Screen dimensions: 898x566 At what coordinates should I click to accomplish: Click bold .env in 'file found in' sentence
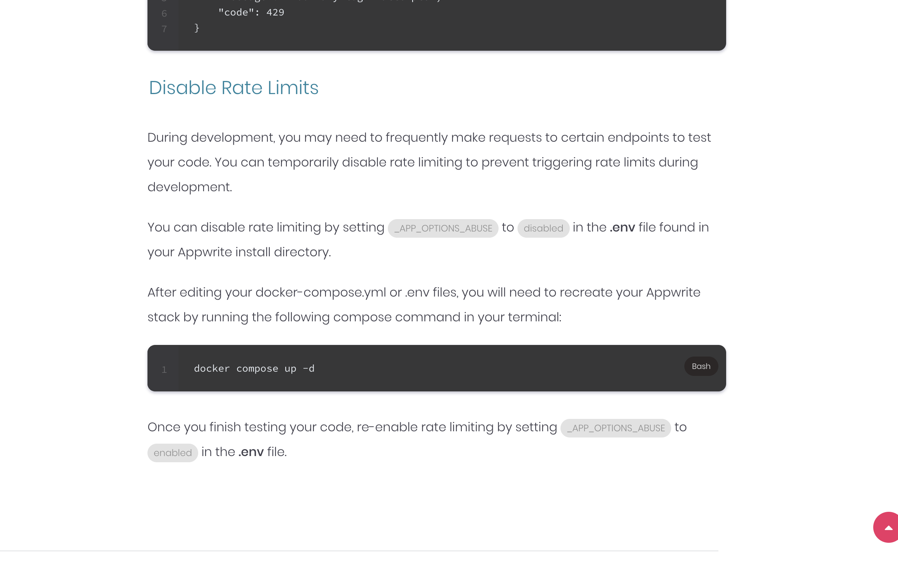point(622,227)
